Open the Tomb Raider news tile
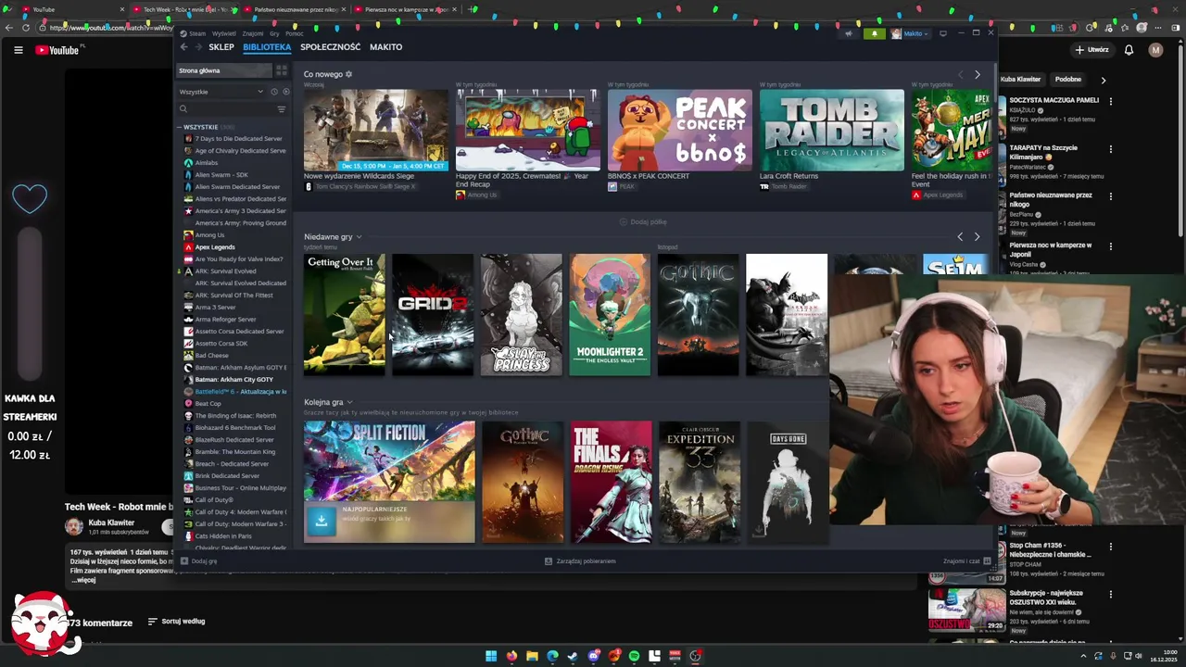The height and width of the screenshot is (667, 1186). 832,130
